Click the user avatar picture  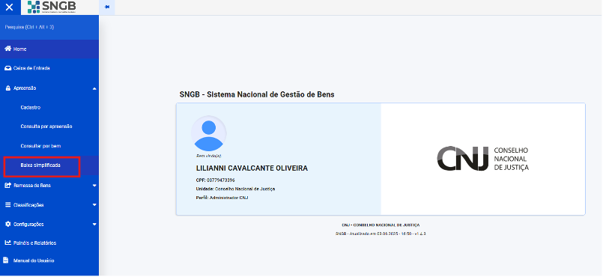(209, 133)
